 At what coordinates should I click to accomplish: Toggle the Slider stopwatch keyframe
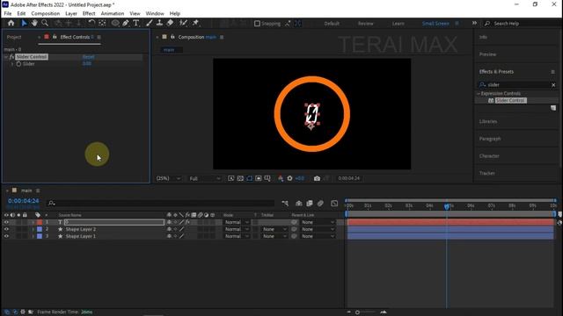click(x=18, y=64)
